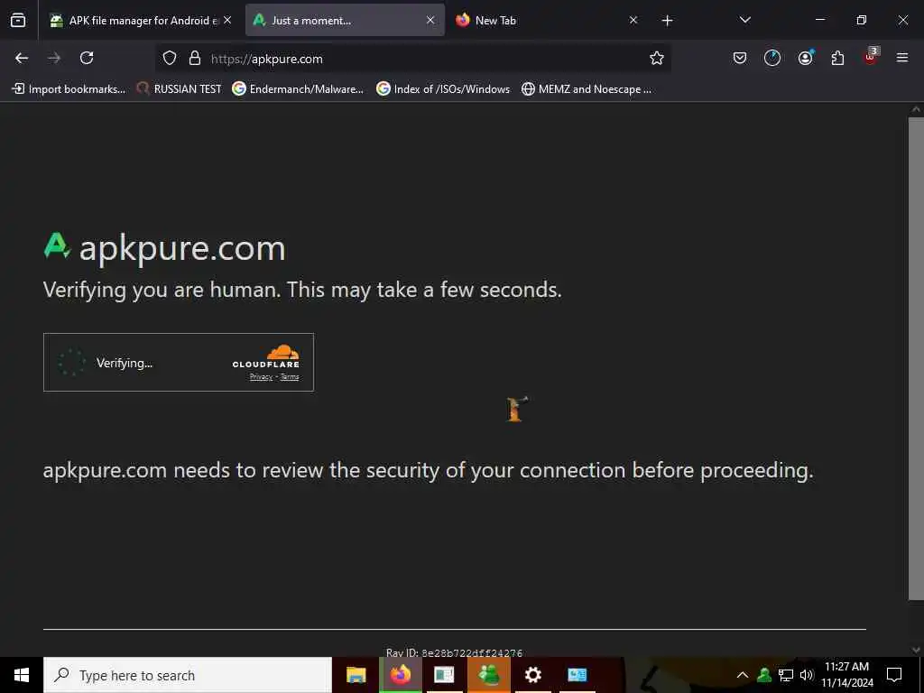Open Firefox account menu

click(805, 58)
